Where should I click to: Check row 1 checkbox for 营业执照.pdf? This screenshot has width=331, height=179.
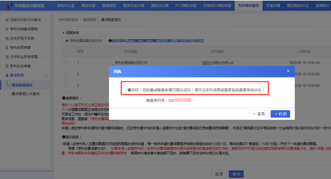coord(66,62)
